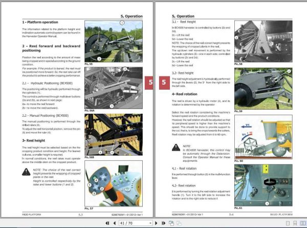The image size is (307, 228).
Task: Click the warning triangle beside left page NOTE
Action: 26,172
